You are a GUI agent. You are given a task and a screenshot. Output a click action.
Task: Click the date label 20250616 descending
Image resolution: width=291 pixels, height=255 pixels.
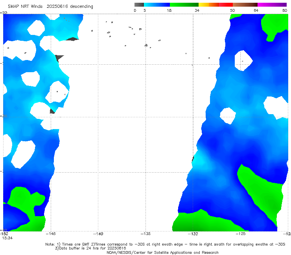click(x=70, y=6)
